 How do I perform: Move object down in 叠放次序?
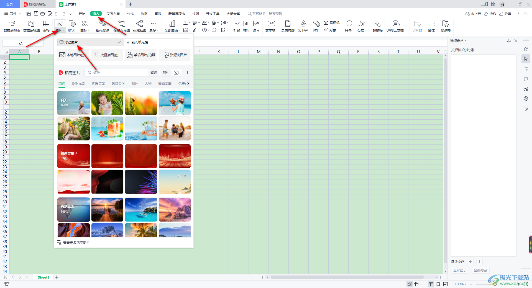tap(479, 262)
